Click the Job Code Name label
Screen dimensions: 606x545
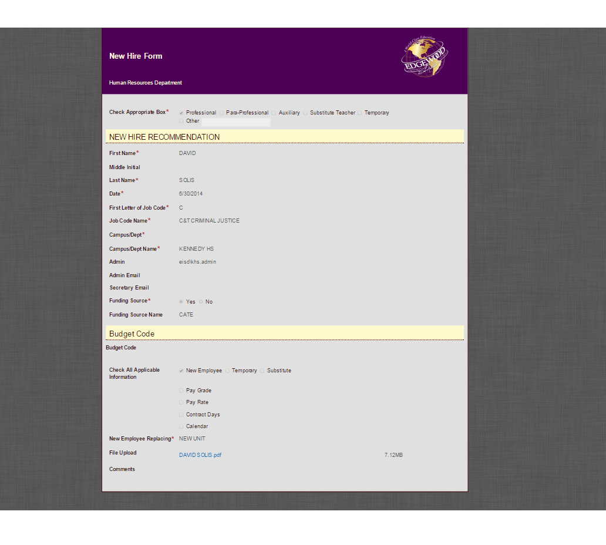[129, 221]
